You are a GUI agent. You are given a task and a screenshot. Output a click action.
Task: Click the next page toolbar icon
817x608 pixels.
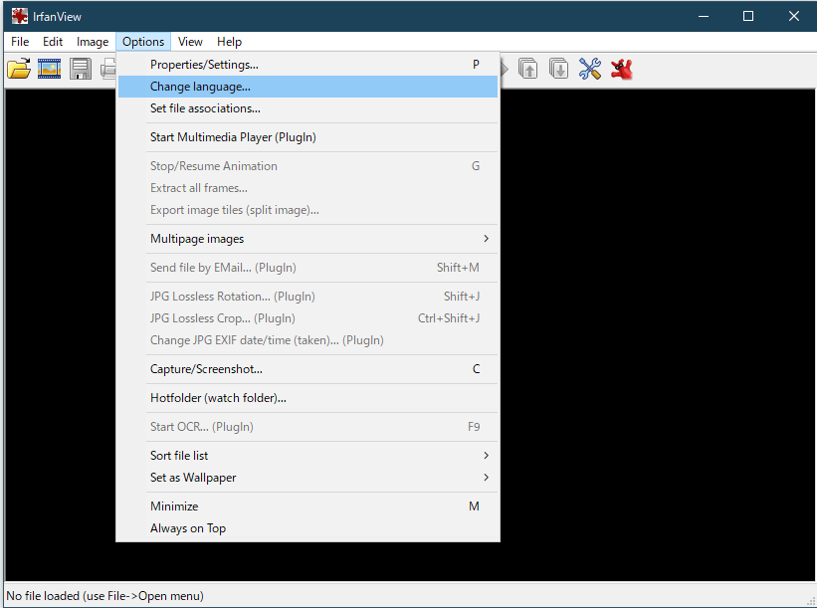click(558, 69)
